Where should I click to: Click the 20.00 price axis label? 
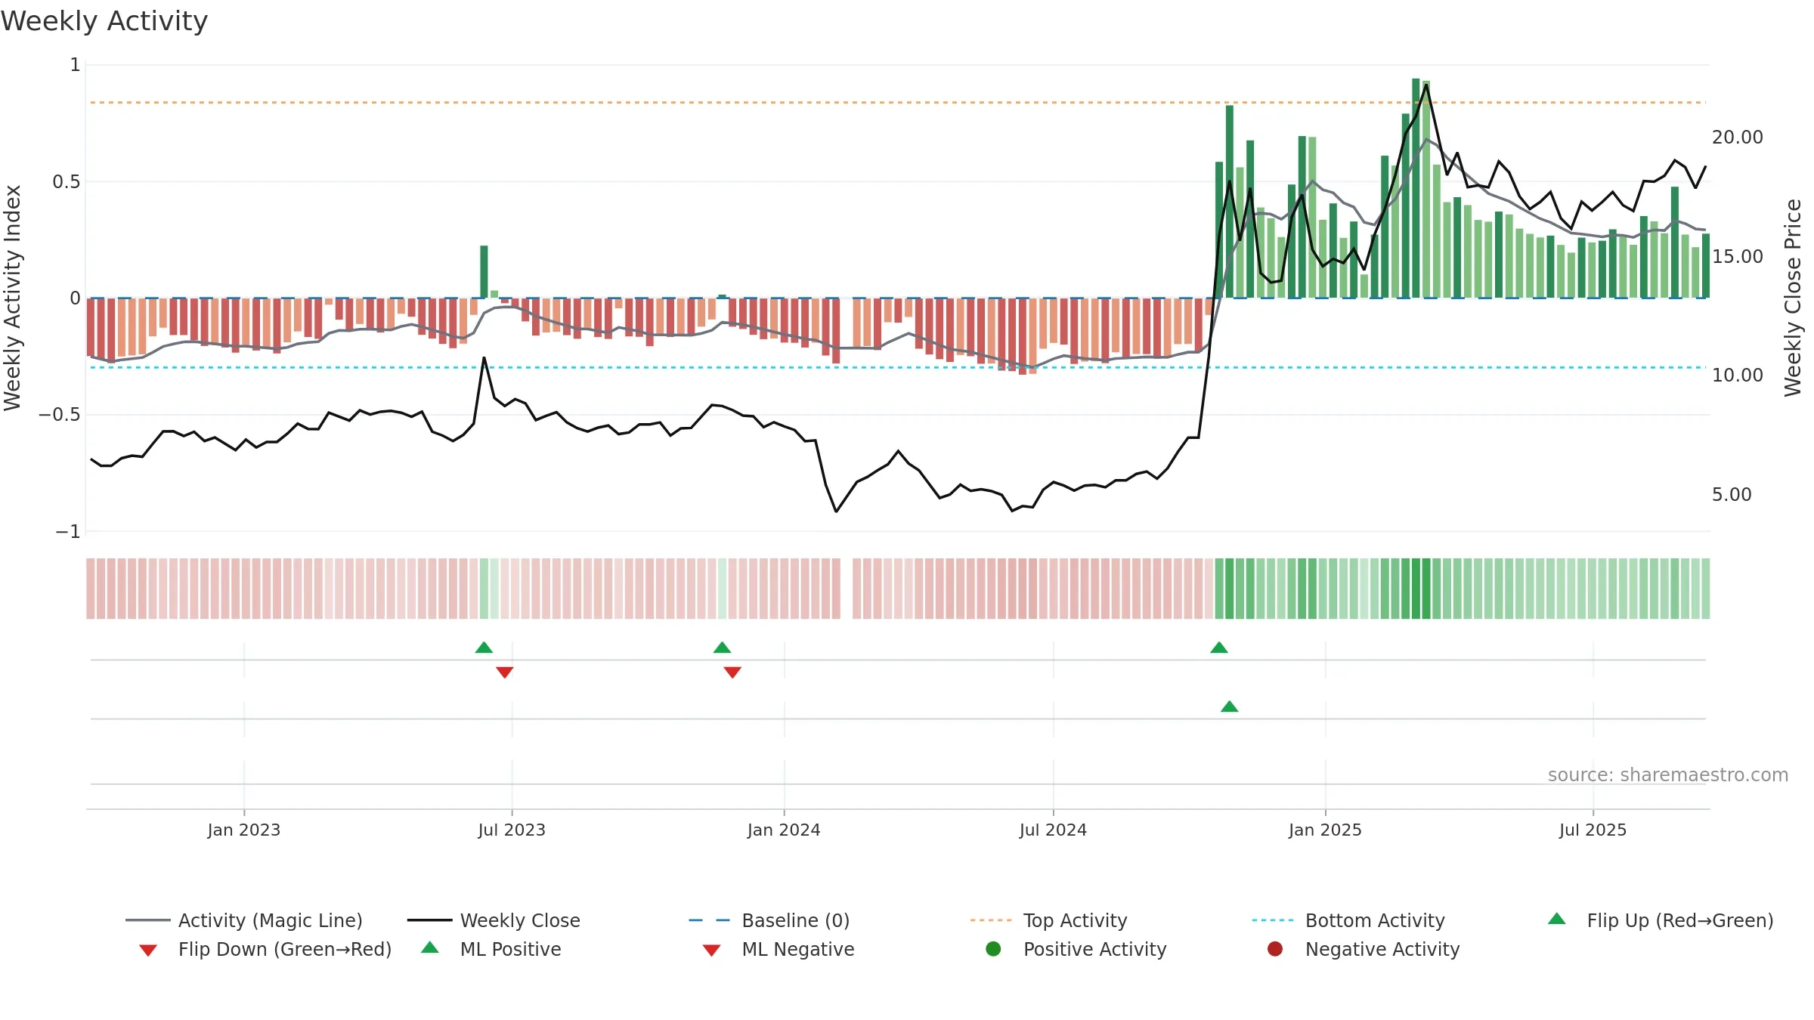tap(1737, 138)
